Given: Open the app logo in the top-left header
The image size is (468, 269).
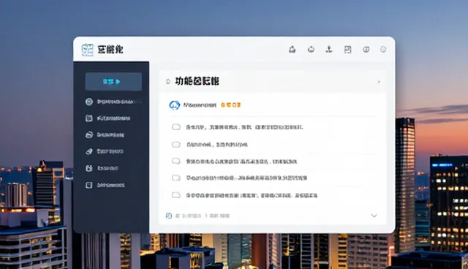Looking at the screenshot, I should (88, 50).
